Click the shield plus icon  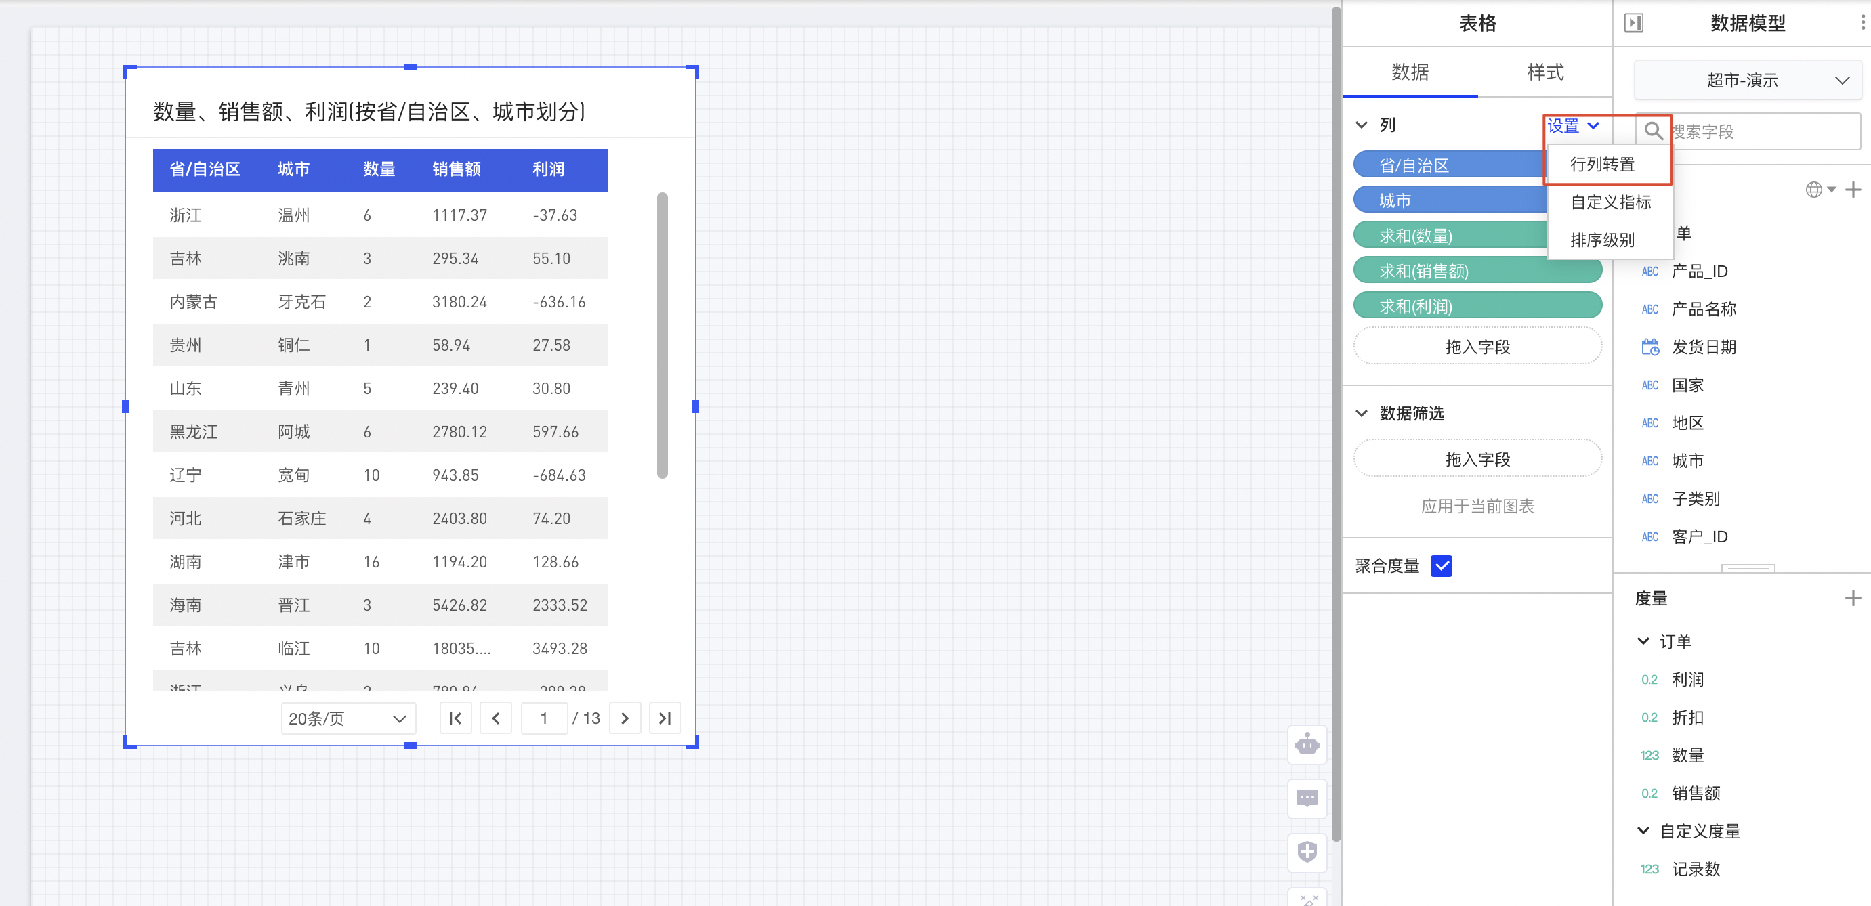coord(1307,851)
